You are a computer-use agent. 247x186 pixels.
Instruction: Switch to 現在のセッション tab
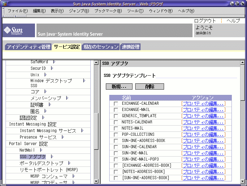point(101,47)
